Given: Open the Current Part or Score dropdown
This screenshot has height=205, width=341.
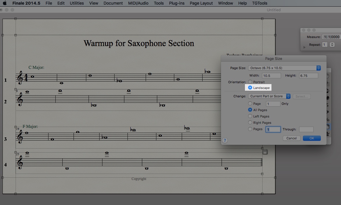Looking at the screenshot, I should [269, 96].
